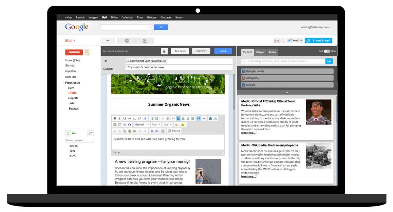Image resolution: width=393 pixels, height=212 pixels.
Task: Click the Flashissue icon beside Compose
Action: pos(87,52)
